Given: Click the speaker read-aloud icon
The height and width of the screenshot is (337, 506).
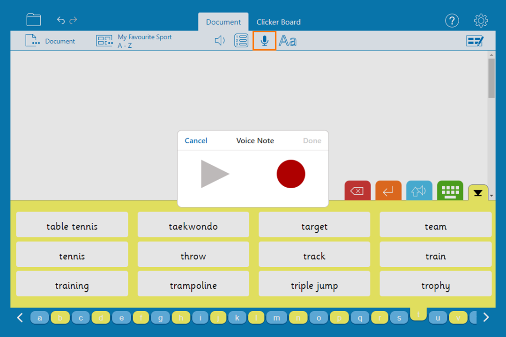Looking at the screenshot, I should pyautogui.click(x=220, y=41).
